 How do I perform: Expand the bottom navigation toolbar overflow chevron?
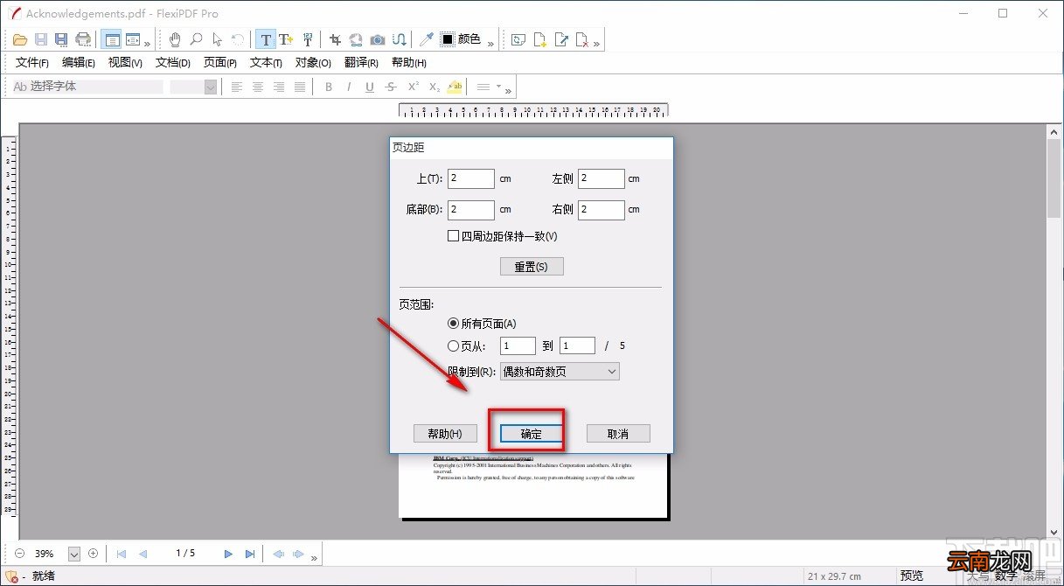point(315,556)
